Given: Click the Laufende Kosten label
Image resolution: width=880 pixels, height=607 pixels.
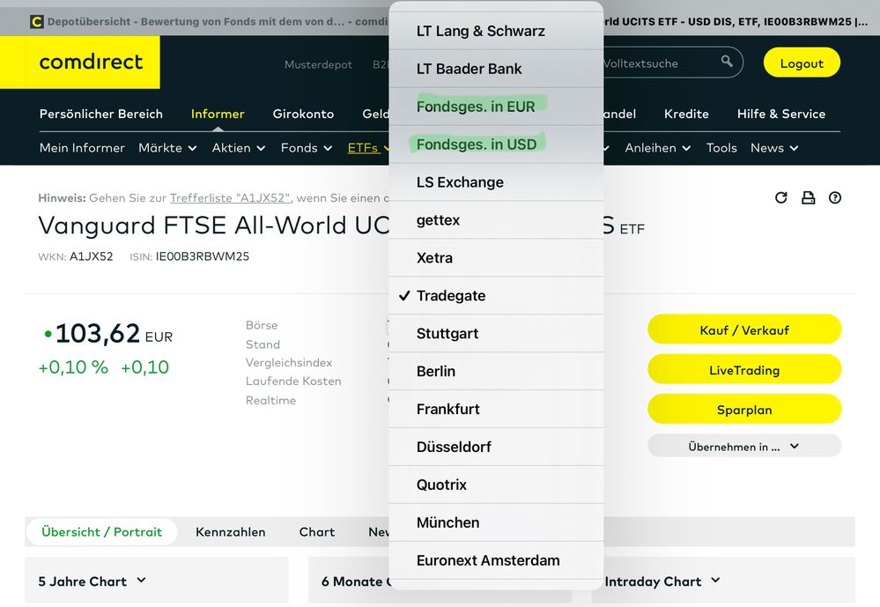Looking at the screenshot, I should [x=293, y=381].
